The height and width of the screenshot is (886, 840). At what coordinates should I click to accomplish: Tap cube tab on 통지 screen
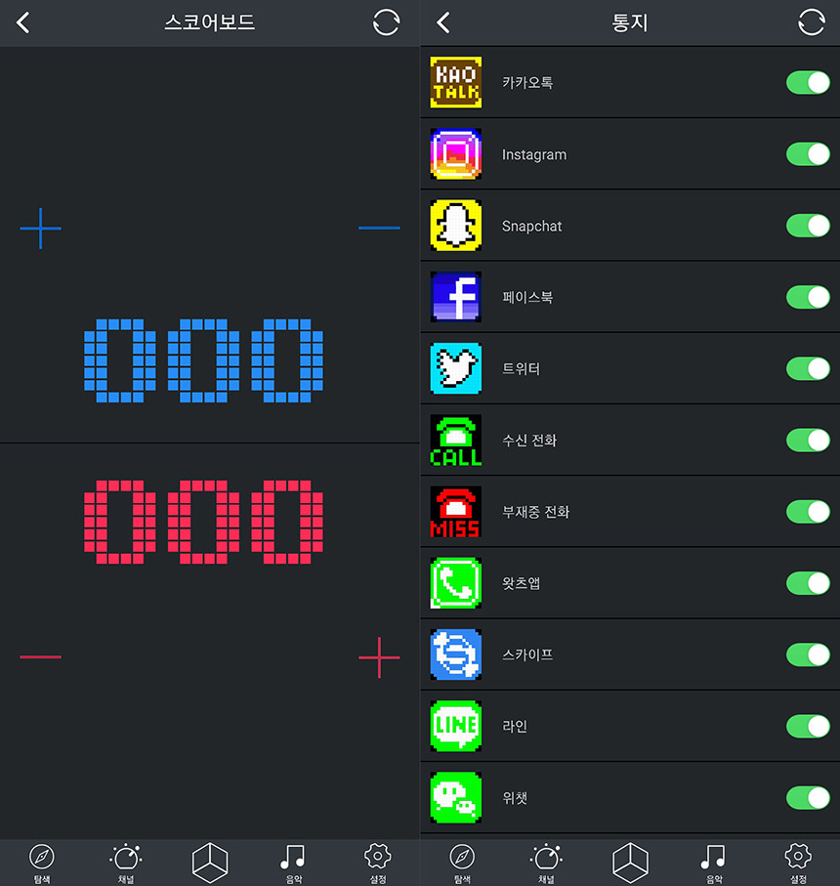tap(630, 863)
